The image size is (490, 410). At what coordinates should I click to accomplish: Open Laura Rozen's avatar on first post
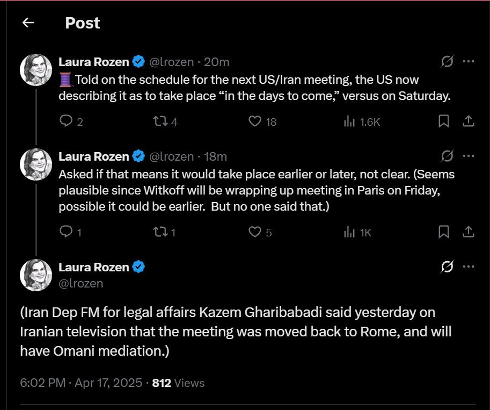point(36,69)
